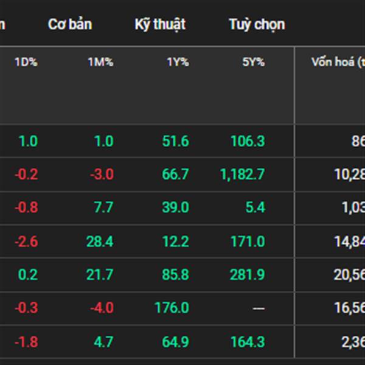The image size is (365, 365).
Task: Switch to the Cơ bản tab
Action: (x=70, y=24)
